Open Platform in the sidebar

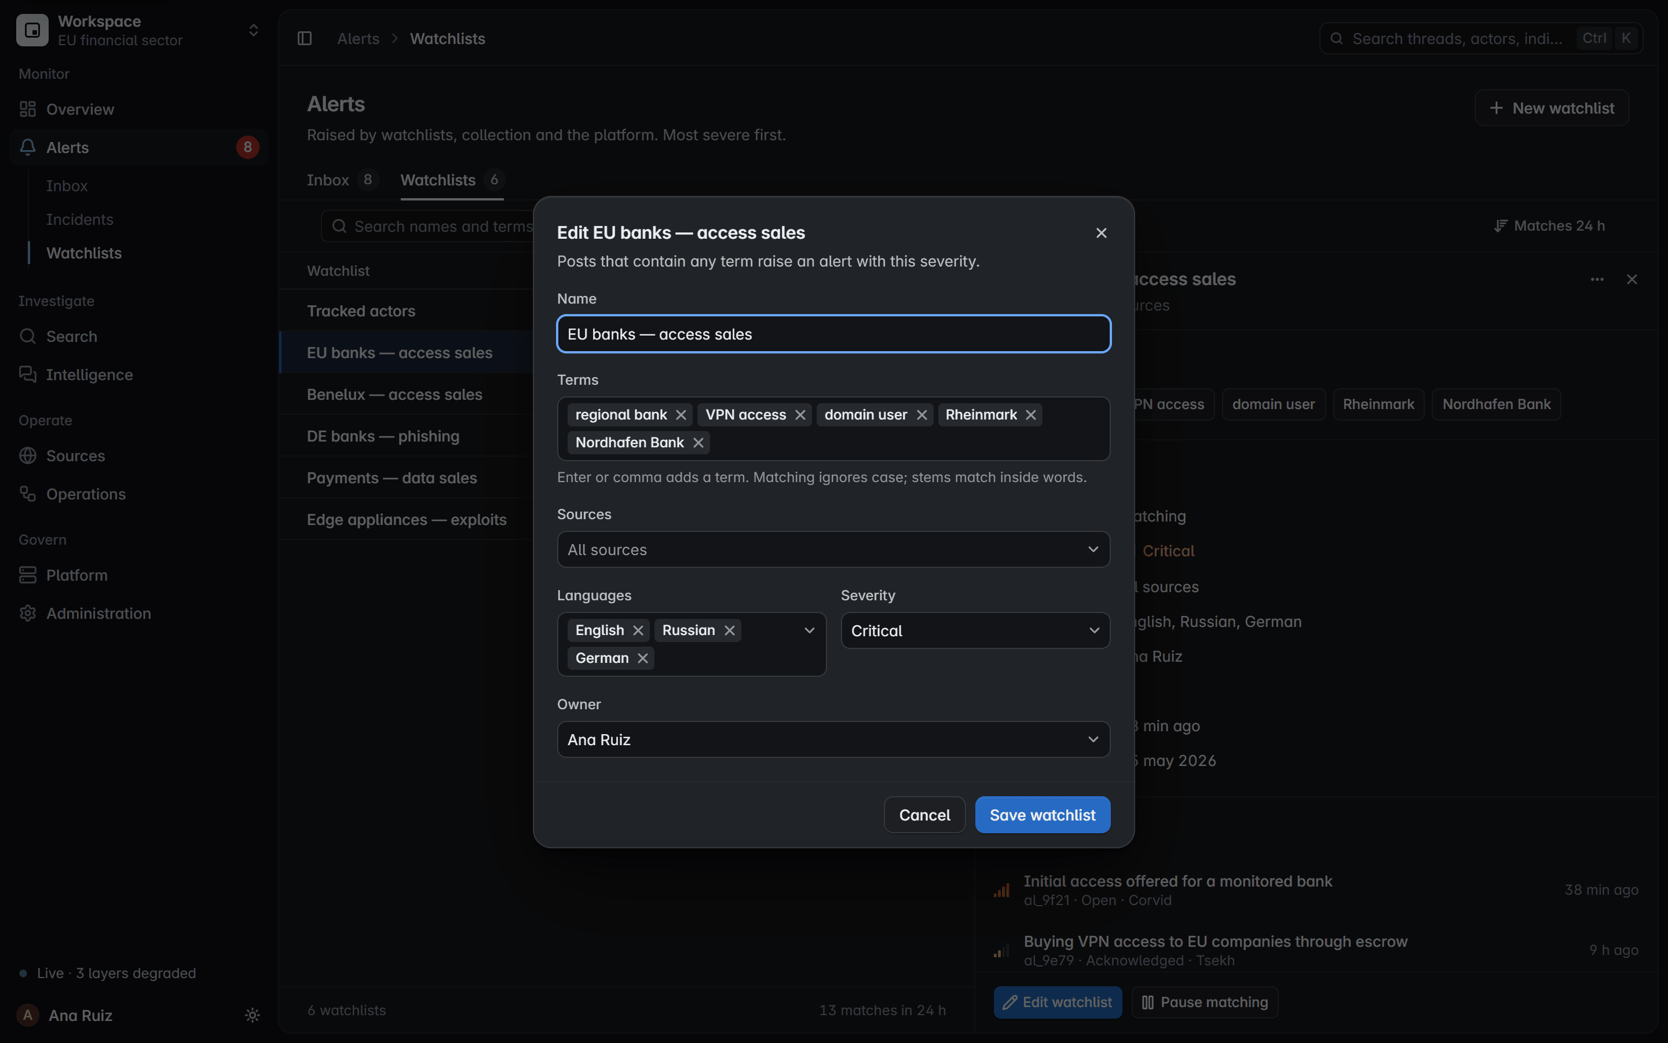pyautogui.click(x=138, y=575)
